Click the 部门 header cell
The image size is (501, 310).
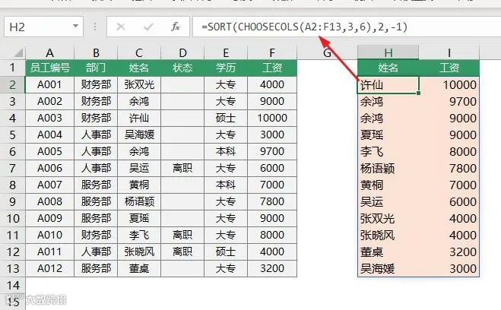pos(96,68)
